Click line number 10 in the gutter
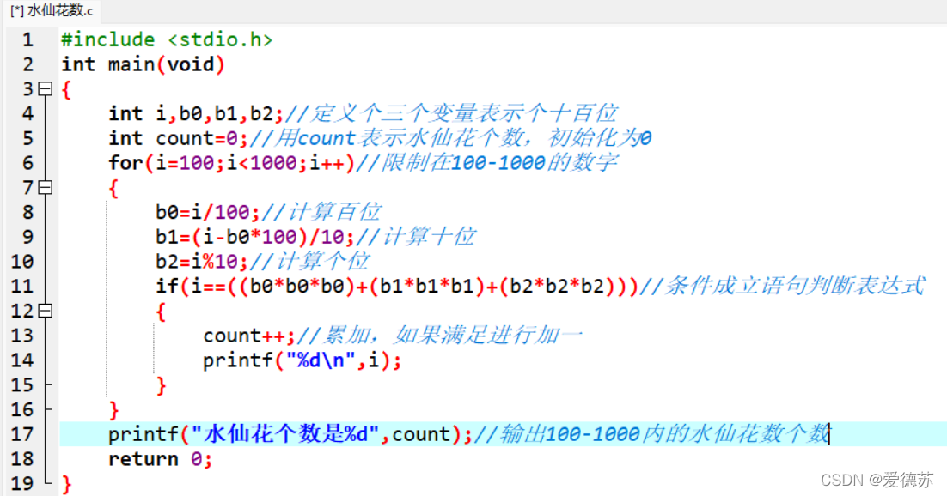This screenshot has width=947, height=496. coord(22,262)
